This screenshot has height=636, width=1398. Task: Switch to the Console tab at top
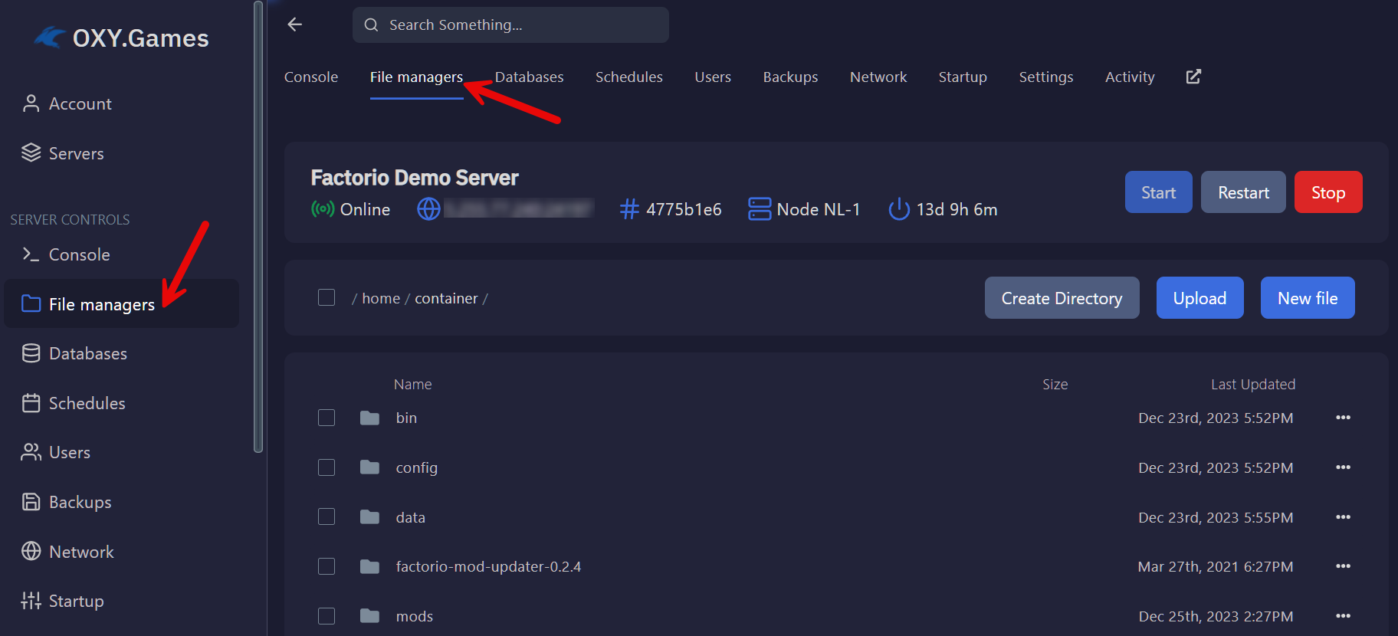point(311,77)
